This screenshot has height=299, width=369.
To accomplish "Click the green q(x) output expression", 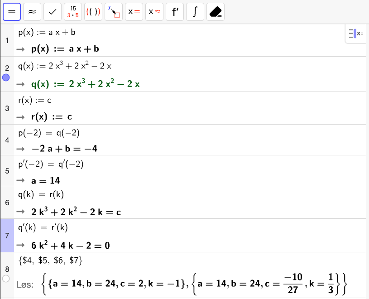I will (85, 84).
